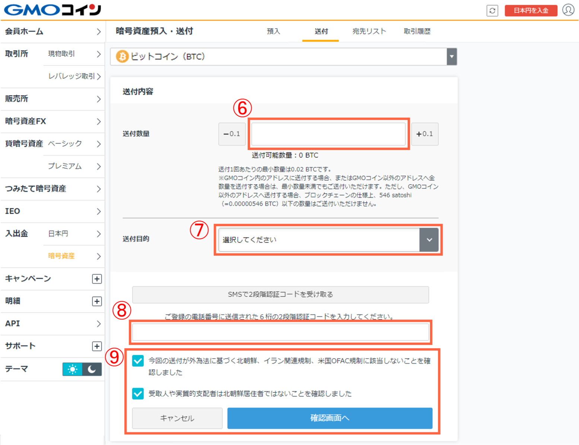
Task: Increase send amount with the +0.1 stepper
Action: [x=425, y=134]
